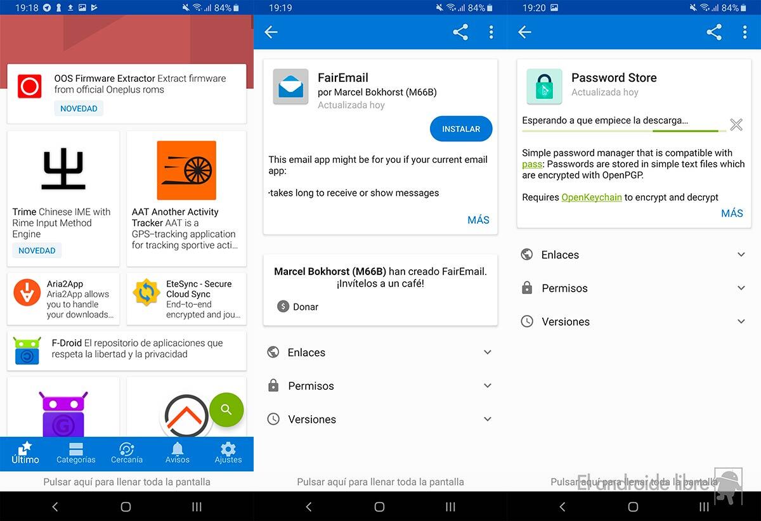Click the purple G robot app thumbnail
The width and height of the screenshot is (761, 521).
(x=63, y=415)
